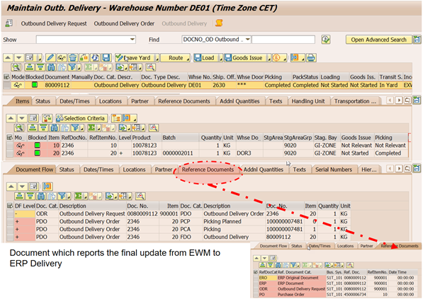Screen dimensions: 423x299
Task: Open the Goods Issue button dropdown arrow
Action: point(269,58)
